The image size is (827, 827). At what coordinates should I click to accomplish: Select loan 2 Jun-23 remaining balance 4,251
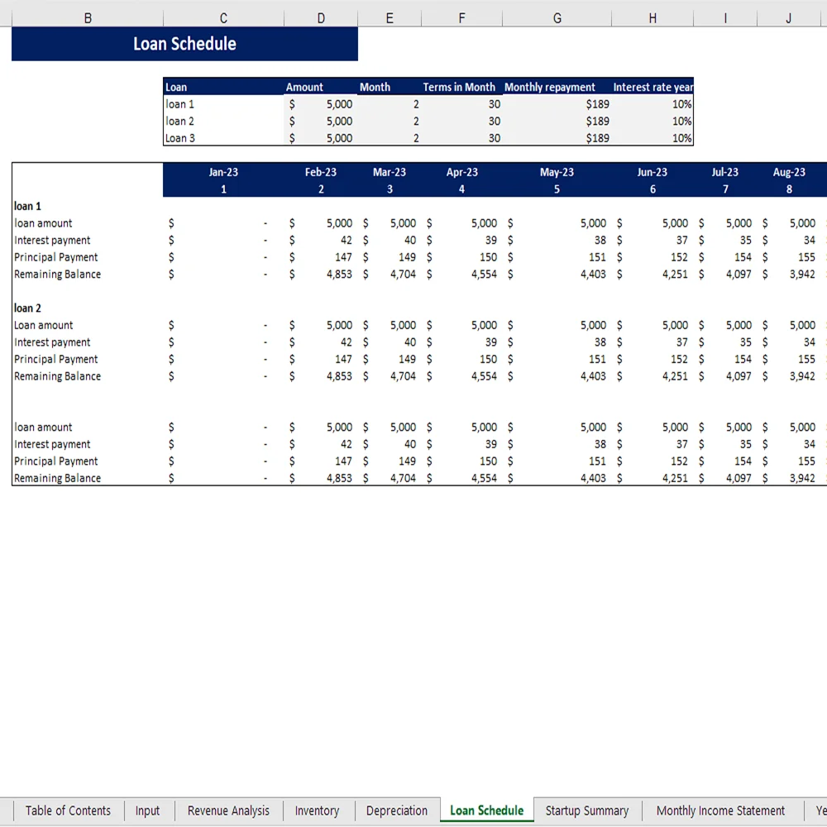click(653, 376)
